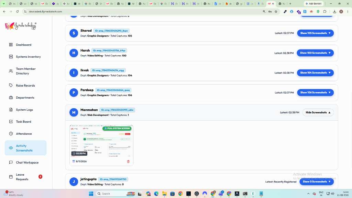The image size is (352, 198).
Task: Click the Ask Gemini button
Action: [x=313, y=3]
